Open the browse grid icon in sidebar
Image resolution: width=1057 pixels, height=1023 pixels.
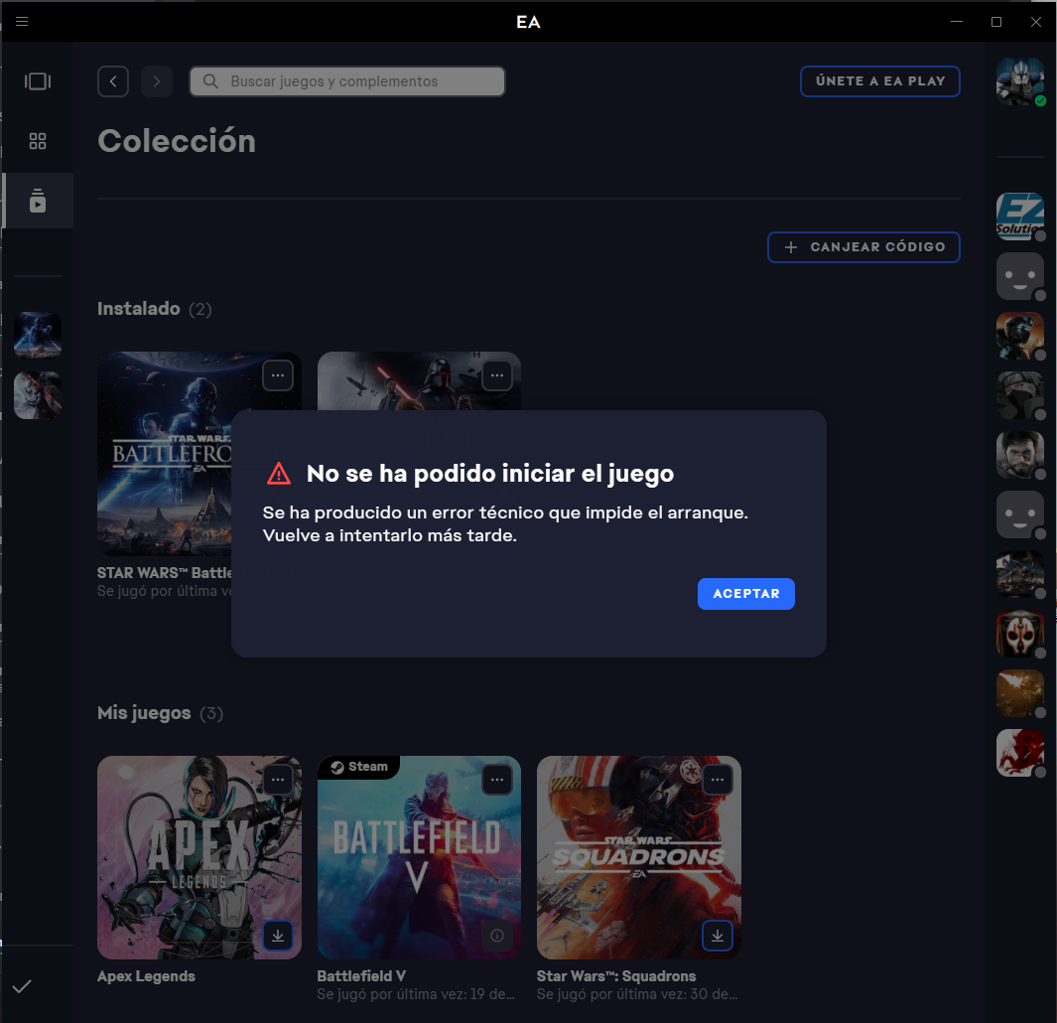coord(38,141)
